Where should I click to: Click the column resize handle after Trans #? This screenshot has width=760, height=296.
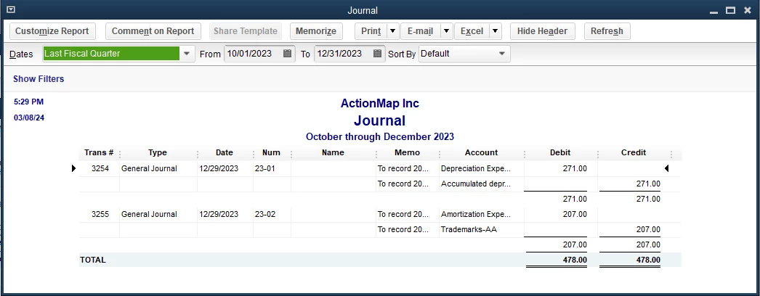click(120, 153)
